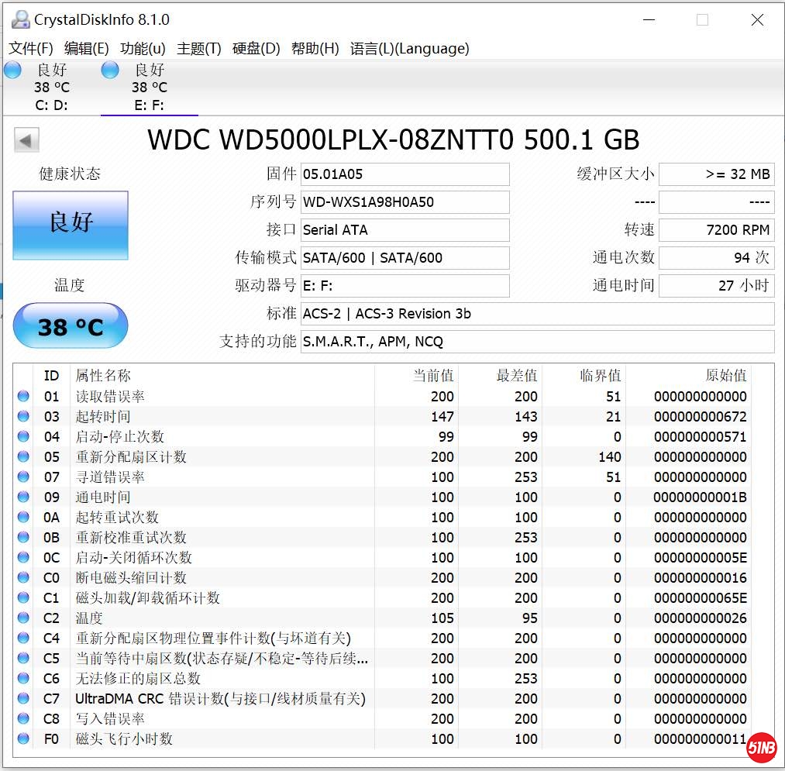
Task: Click the back arrow drive navigation icon
Action: [26, 139]
